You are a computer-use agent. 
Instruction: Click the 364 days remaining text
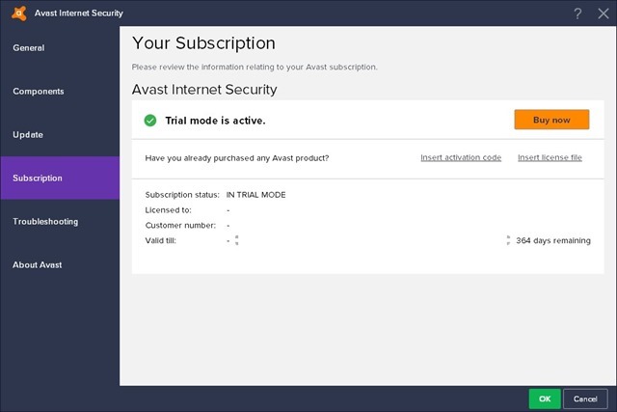point(553,240)
